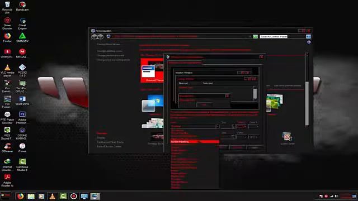Open PCSX2 1.4.0 desktop shortcut
This screenshot has height=201, width=358.
(x=22, y=70)
